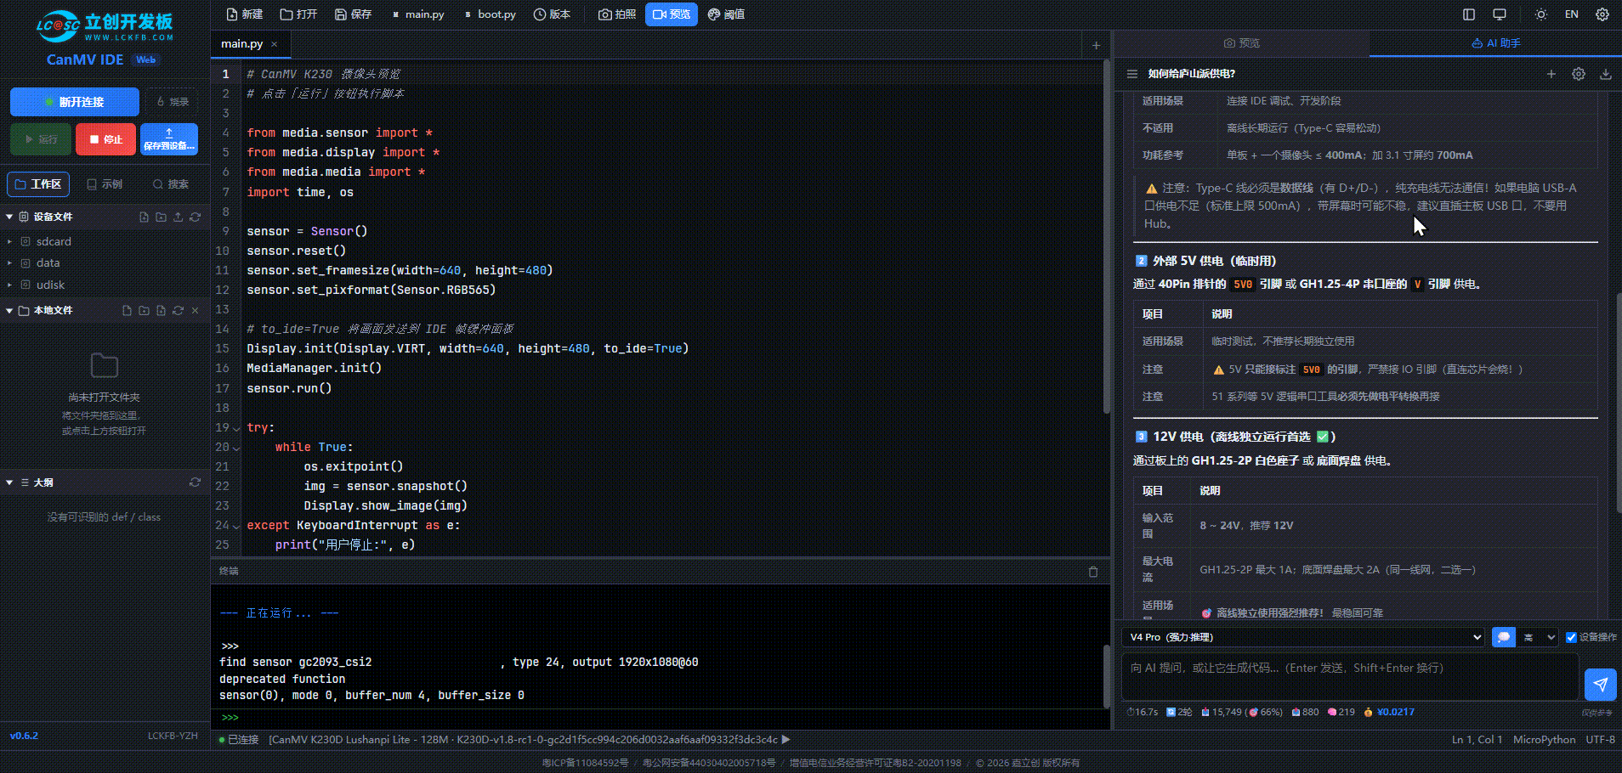Open the global settings gear icon
This screenshot has width=1622, height=773.
[x=1602, y=14]
